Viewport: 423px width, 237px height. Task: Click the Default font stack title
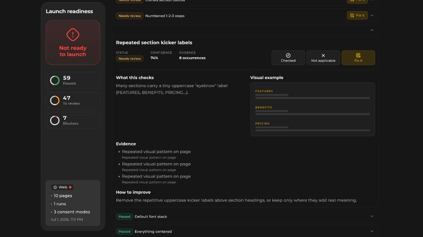point(151,216)
